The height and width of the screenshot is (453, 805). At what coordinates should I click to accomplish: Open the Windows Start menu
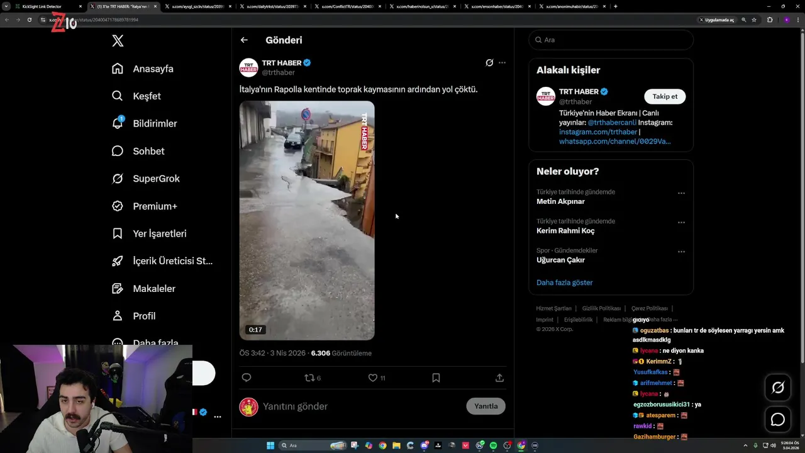pos(270,445)
